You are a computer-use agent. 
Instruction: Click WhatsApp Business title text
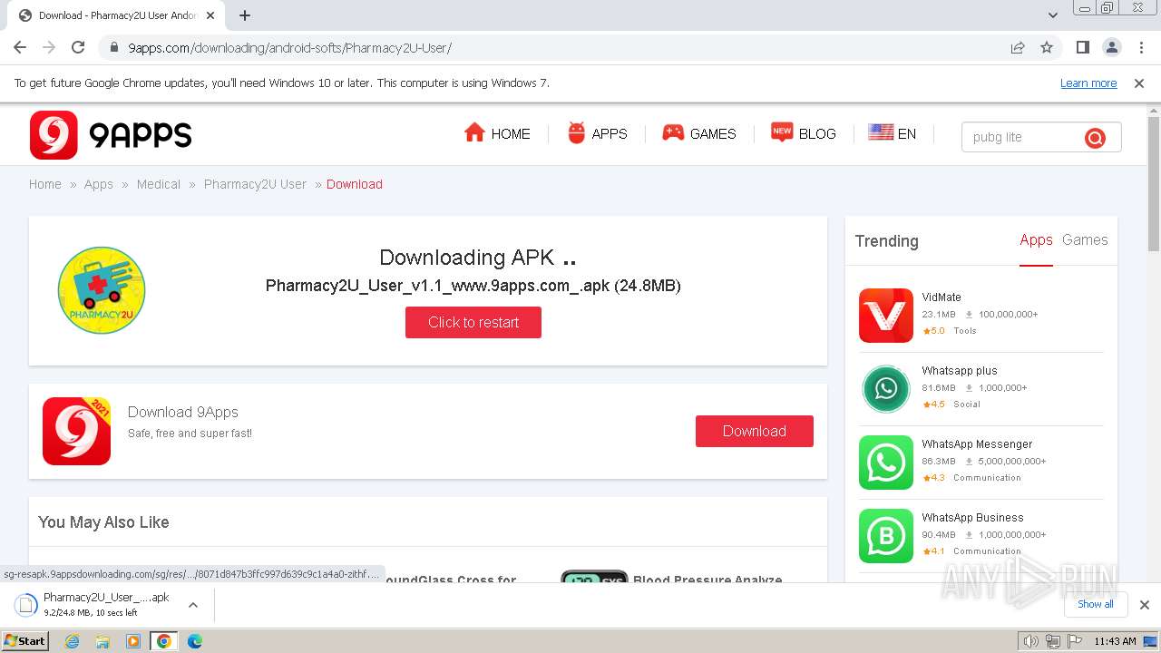pyautogui.click(x=972, y=518)
